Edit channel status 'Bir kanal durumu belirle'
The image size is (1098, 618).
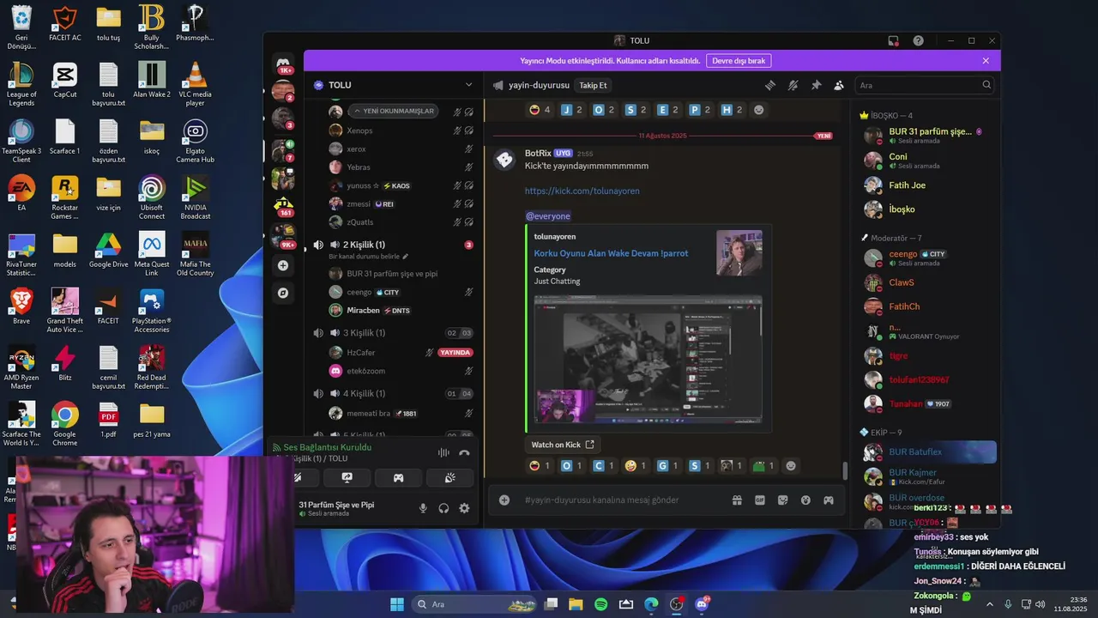click(x=369, y=257)
